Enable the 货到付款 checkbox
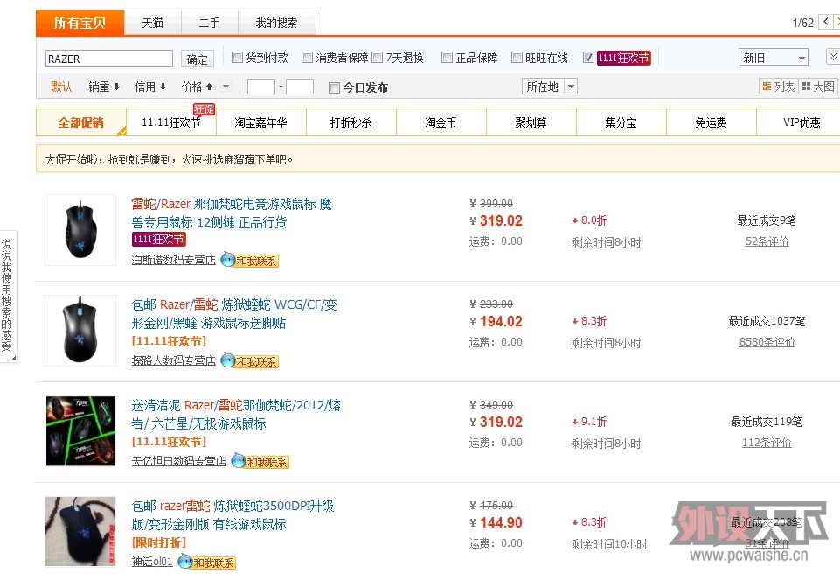This screenshot has height=580, width=840. [x=238, y=58]
